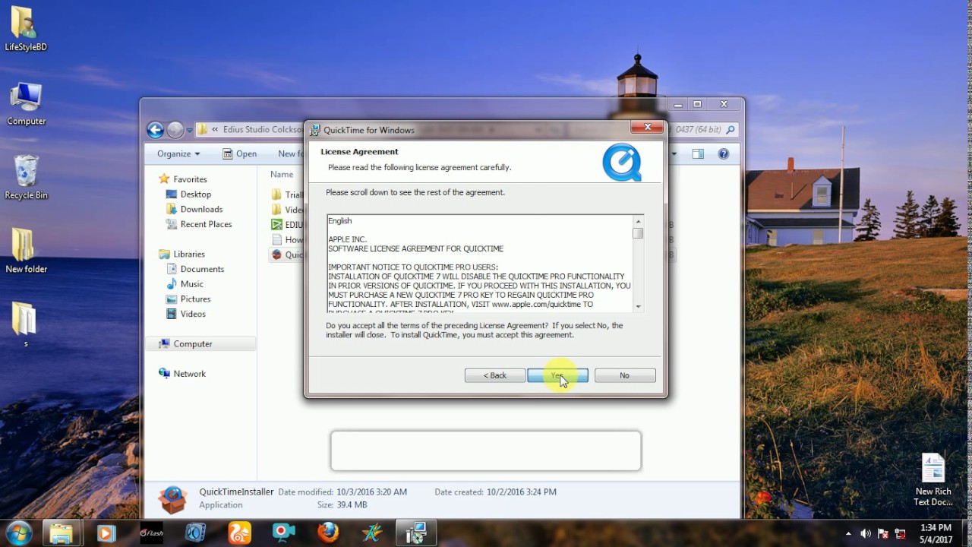The height and width of the screenshot is (547, 972).
Task: Click No to decline the agreement
Action: coord(624,375)
